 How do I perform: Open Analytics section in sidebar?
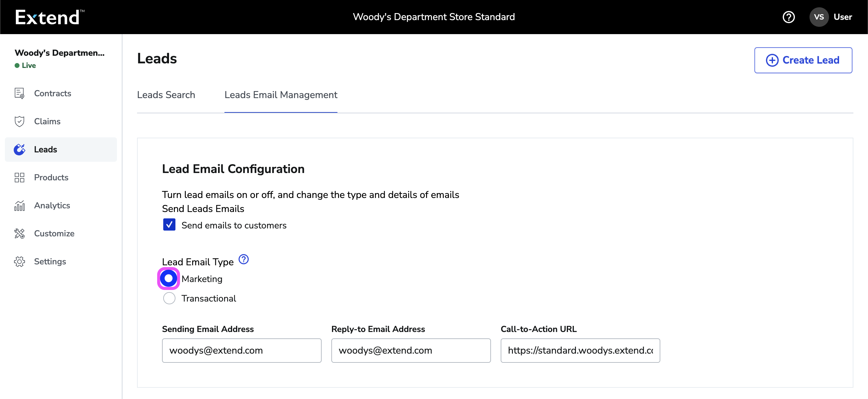point(61,205)
